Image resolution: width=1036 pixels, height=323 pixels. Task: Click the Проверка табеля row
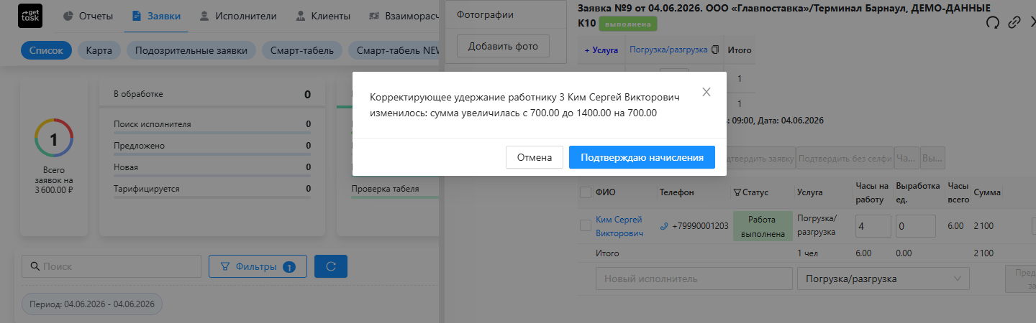[x=394, y=190]
